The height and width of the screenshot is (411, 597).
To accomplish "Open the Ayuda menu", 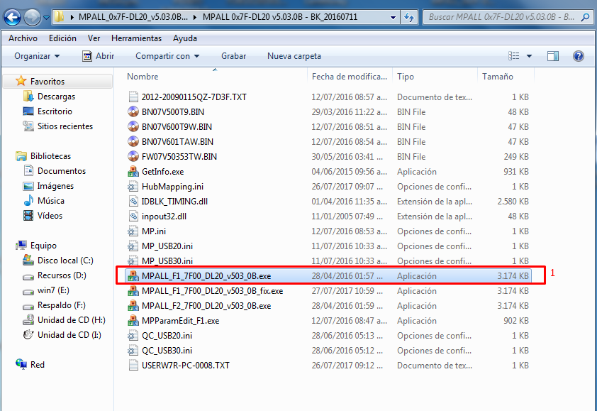I will [184, 38].
